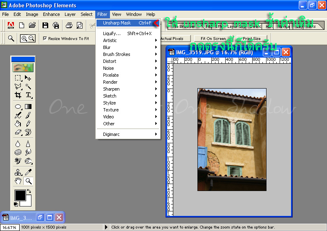Select the Clone Stamp tool
Screen dimensions: 327x231
click(x=18, y=173)
